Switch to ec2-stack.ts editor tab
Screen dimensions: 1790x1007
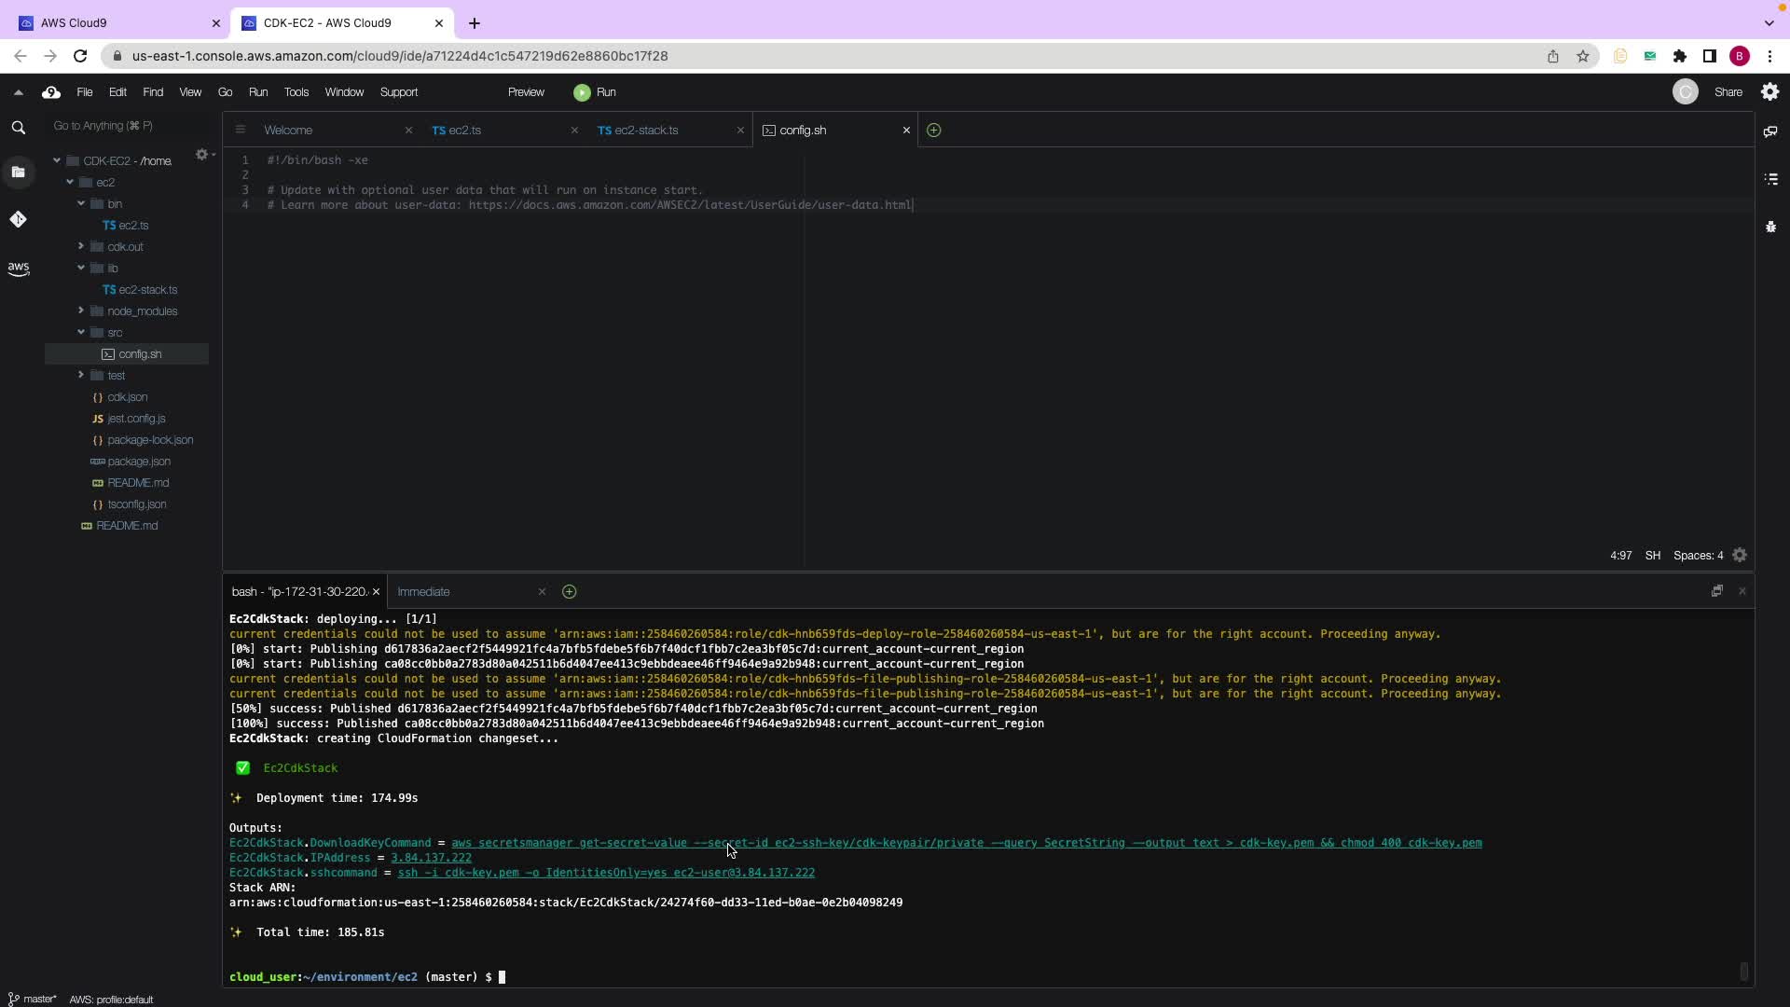tap(645, 131)
